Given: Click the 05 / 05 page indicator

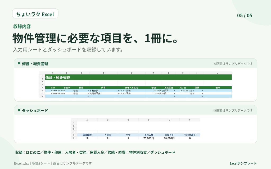Looking at the screenshot, I should point(245,16).
